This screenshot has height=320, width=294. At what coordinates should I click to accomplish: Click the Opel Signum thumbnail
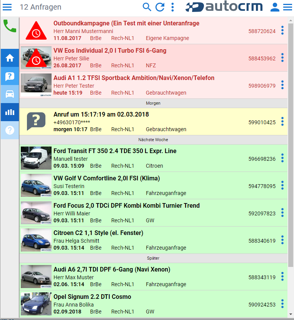(x=36, y=304)
